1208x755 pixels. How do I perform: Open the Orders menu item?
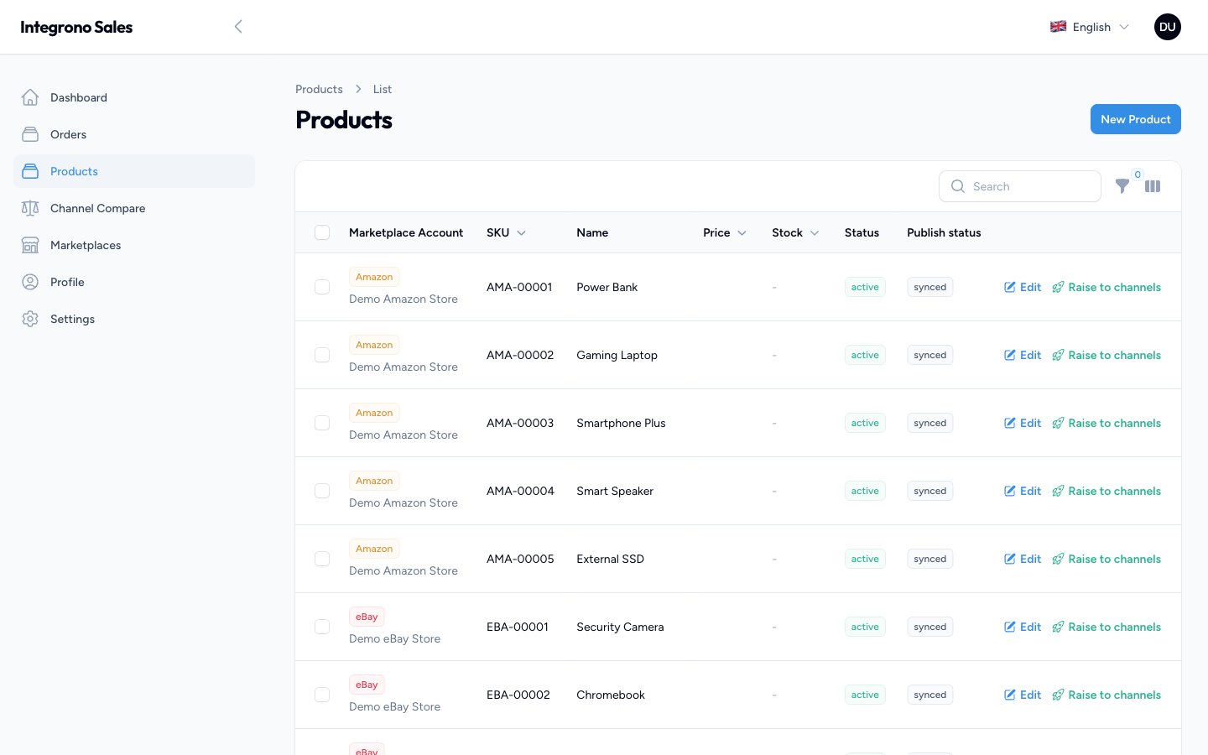134,134
